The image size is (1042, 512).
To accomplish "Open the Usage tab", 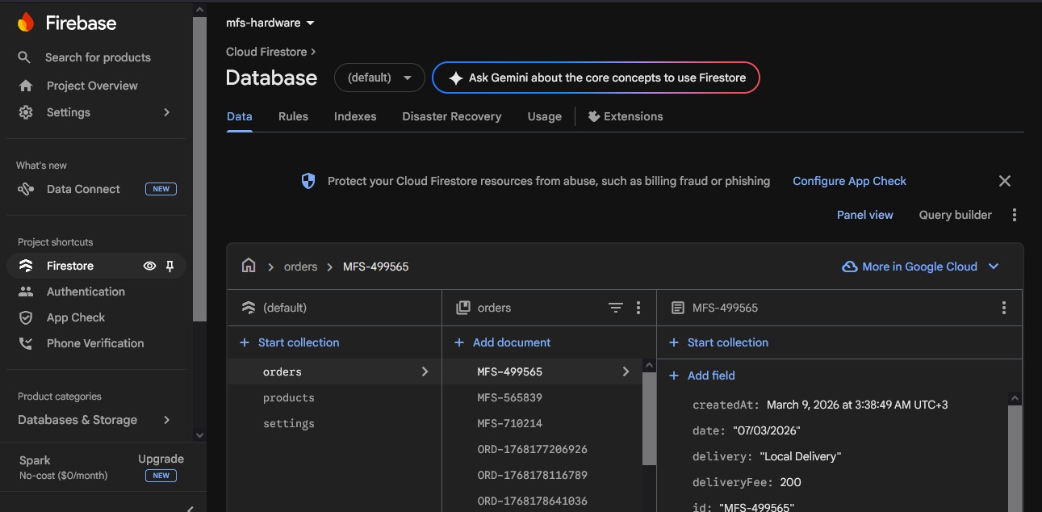I will pyautogui.click(x=545, y=116).
